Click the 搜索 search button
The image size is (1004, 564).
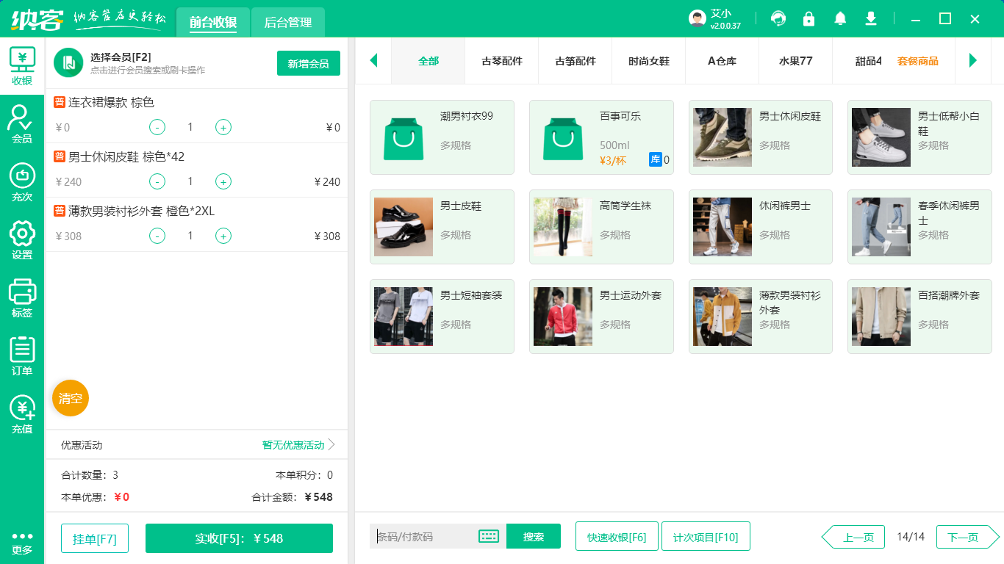point(534,536)
